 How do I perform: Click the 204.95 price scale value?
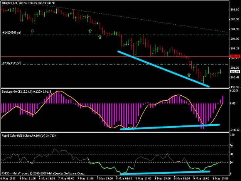point(235,29)
